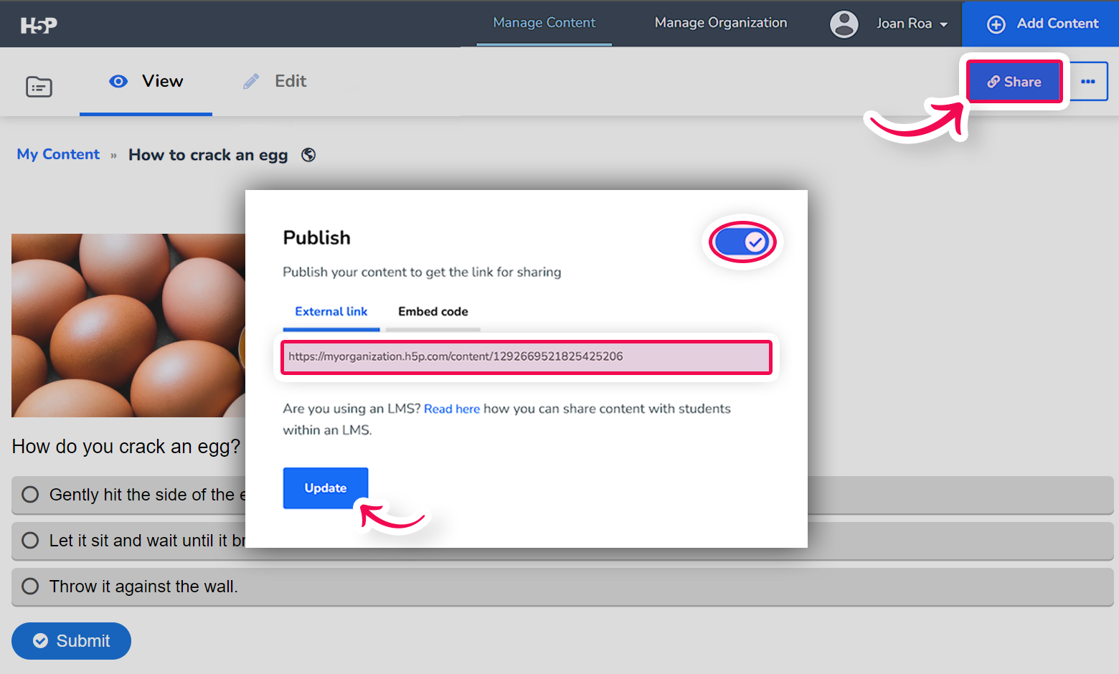Select "Gently hit the side" answer option

pyautogui.click(x=30, y=495)
